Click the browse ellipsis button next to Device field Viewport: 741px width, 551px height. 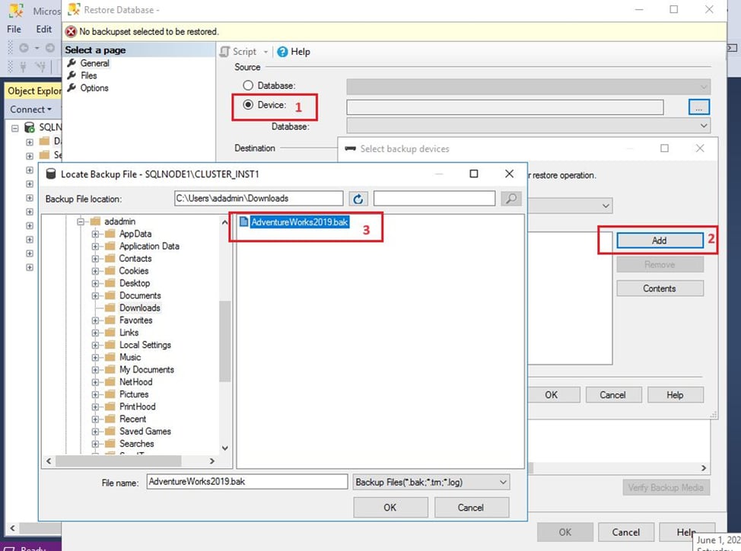point(698,107)
